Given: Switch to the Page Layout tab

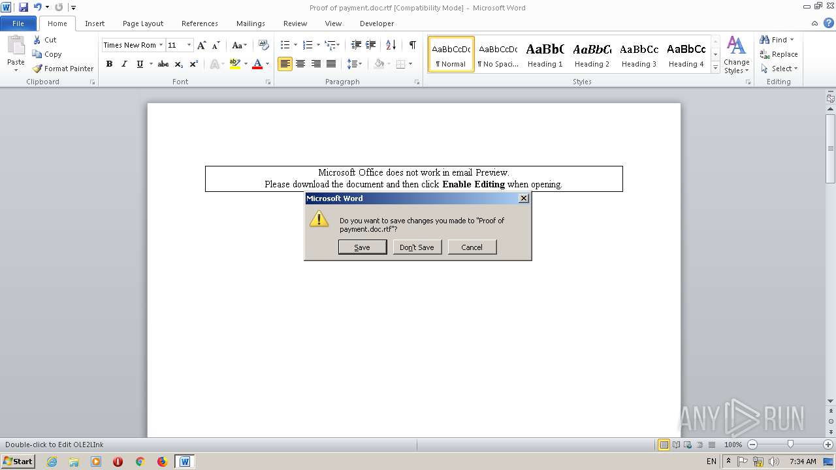Looking at the screenshot, I should (143, 23).
